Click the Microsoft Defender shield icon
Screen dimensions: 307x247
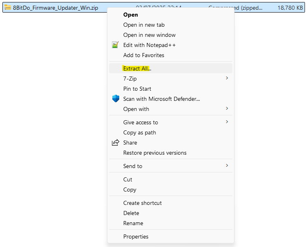coord(116,99)
